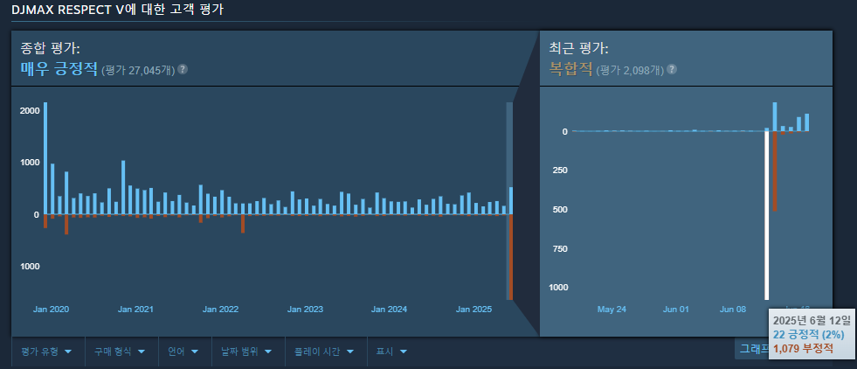Click the Jan 2023 axis label
This screenshot has height=369, width=857.
pos(305,310)
